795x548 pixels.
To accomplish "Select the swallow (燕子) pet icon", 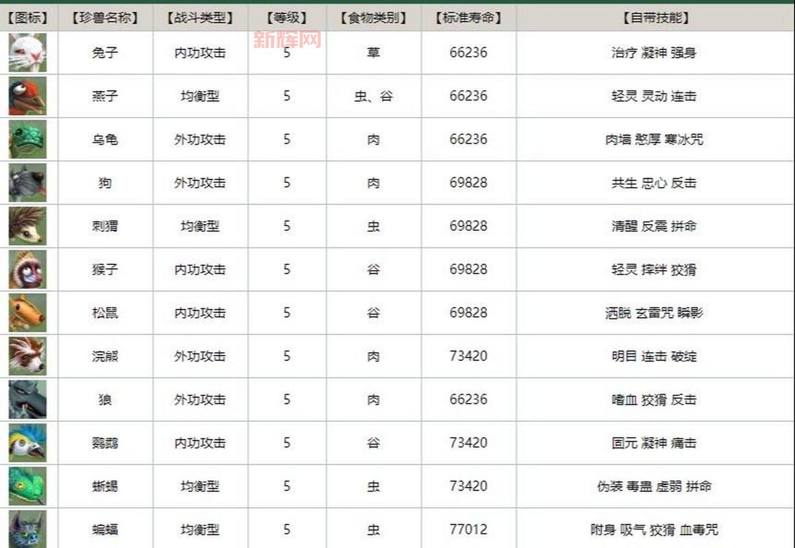I will pyautogui.click(x=27, y=96).
